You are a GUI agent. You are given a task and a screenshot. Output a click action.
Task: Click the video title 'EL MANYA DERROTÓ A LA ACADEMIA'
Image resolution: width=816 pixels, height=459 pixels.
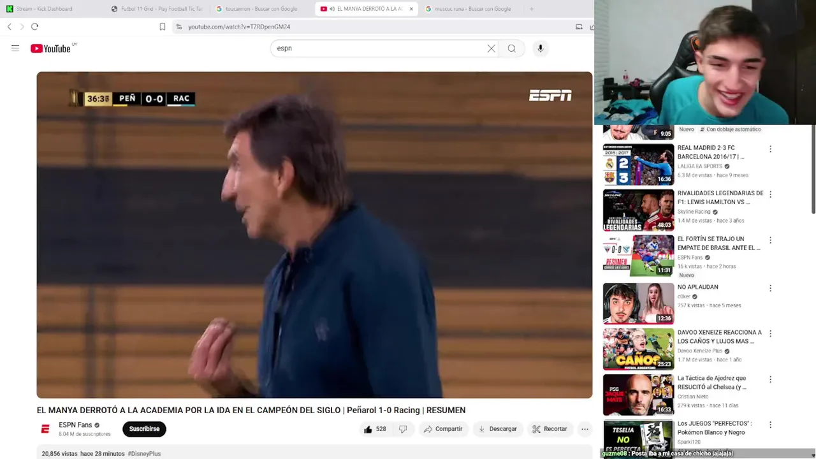(251, 411)
